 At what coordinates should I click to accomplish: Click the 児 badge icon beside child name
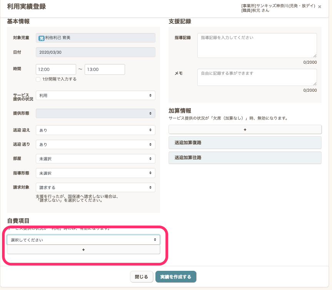click(x=41, y=38)
